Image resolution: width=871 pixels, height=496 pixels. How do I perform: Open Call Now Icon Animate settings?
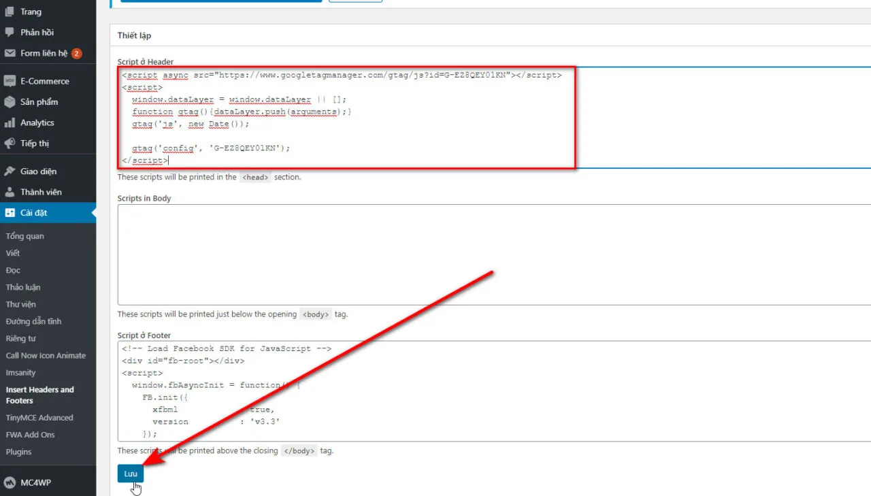pos(46,355)
